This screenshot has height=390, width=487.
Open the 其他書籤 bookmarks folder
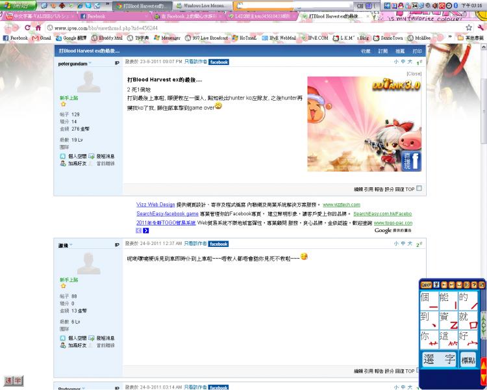pyautogui.click(x=471, y=38)
